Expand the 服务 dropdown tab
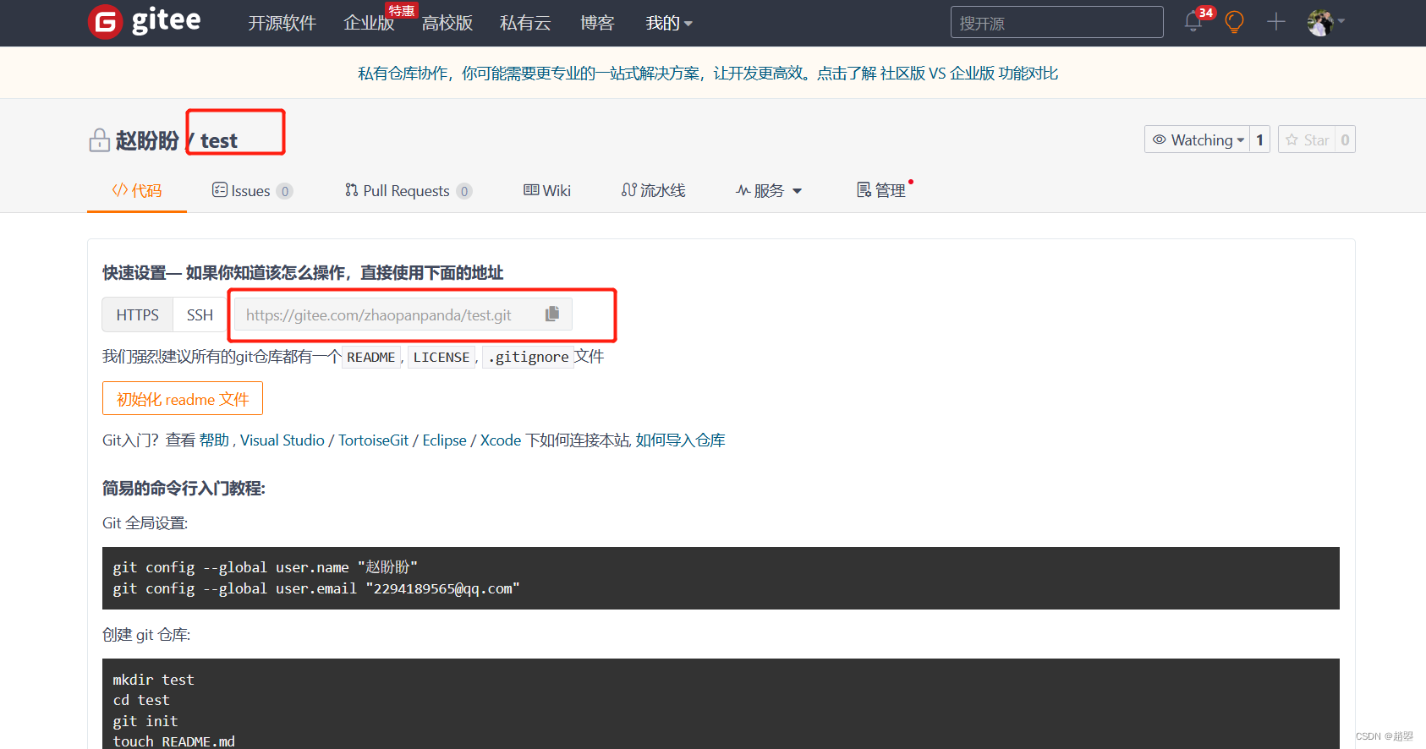Screen dimensions: 1426x749 (x=768, y=190)
